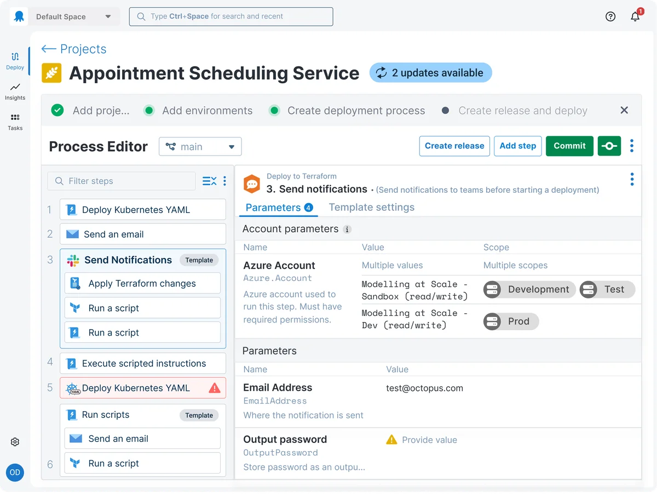The image size is (657, 495).
Task: Focus the global search field
Action: click(231, 16)
